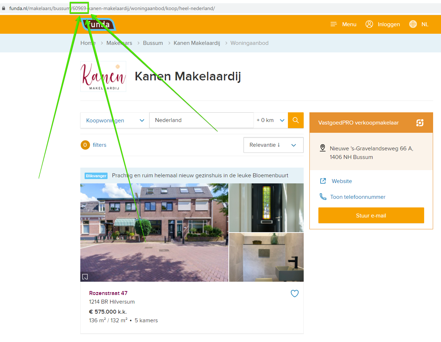
Task: Click the Nederland location input field
Action: 201,120
